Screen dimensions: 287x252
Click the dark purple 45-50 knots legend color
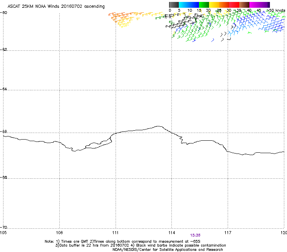[x=265, y=5]
